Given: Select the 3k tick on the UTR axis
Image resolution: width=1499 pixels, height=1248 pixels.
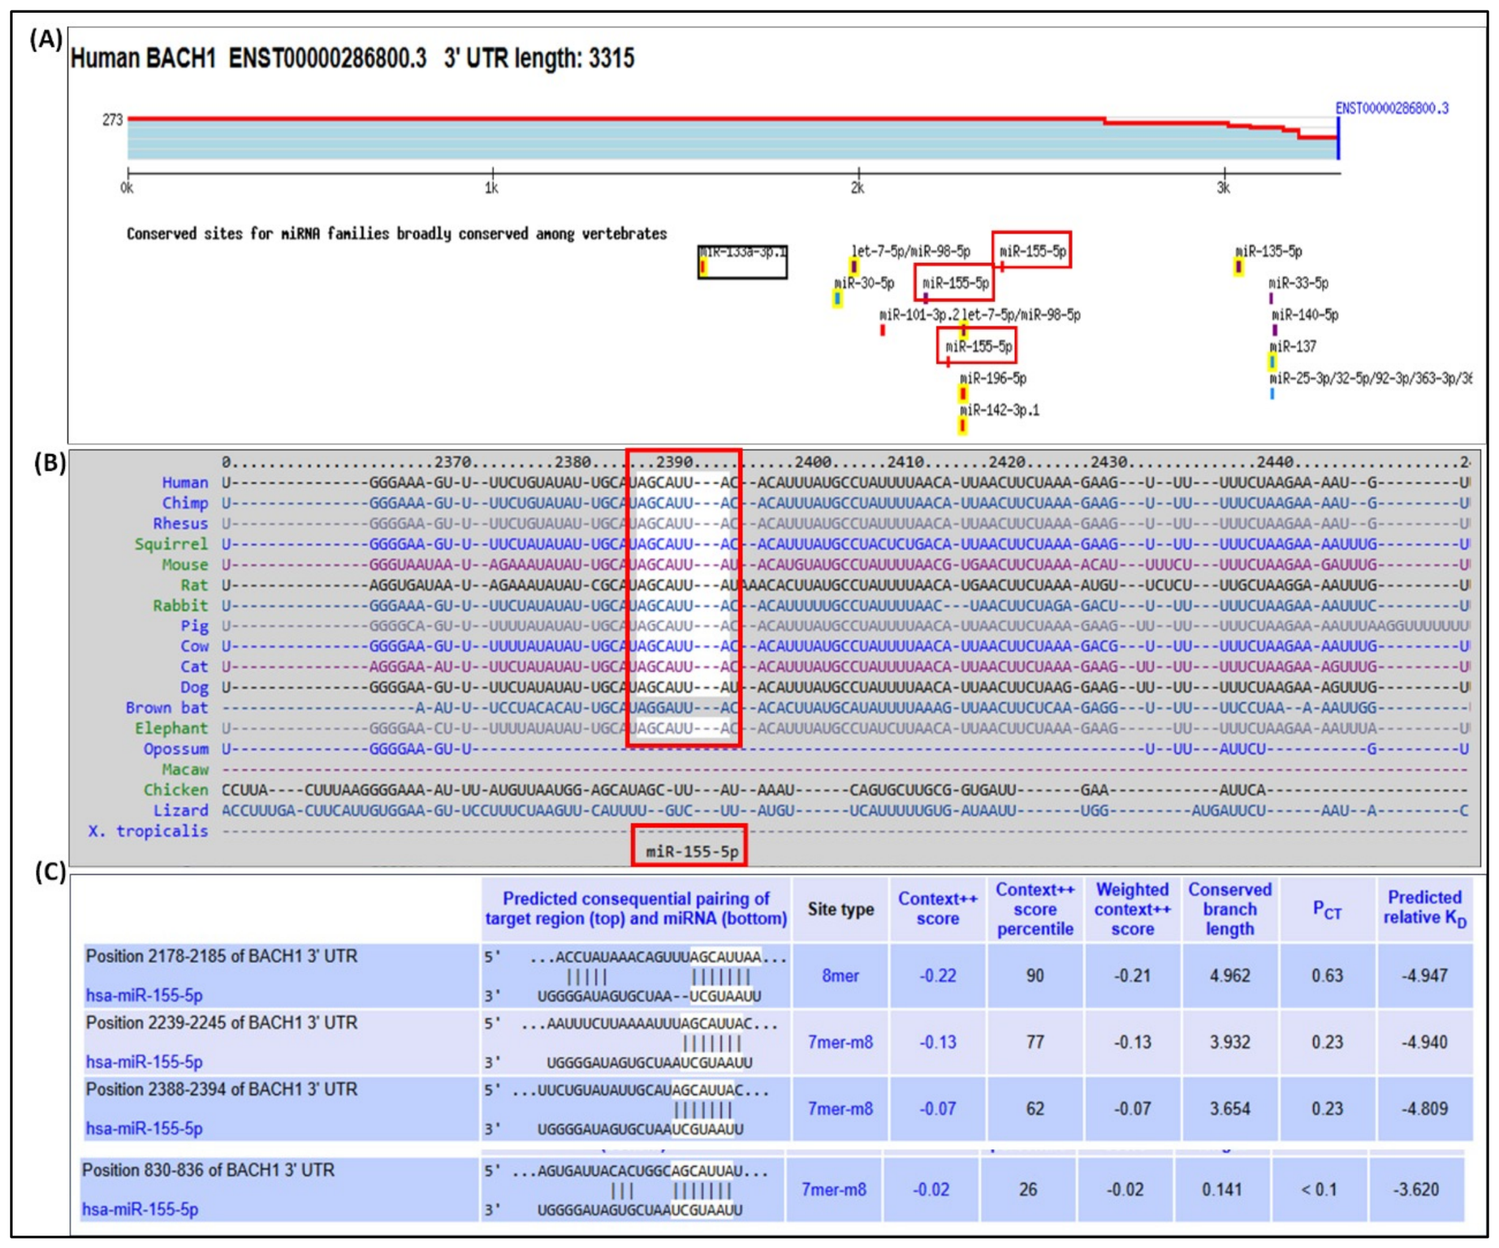Looking at the screenshot, I should click(x=1223, y=188).
